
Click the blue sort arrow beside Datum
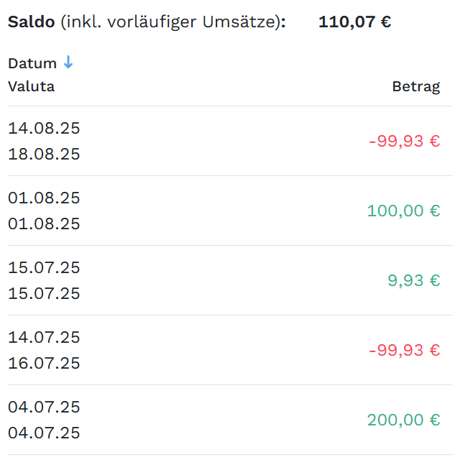point(68,62)
